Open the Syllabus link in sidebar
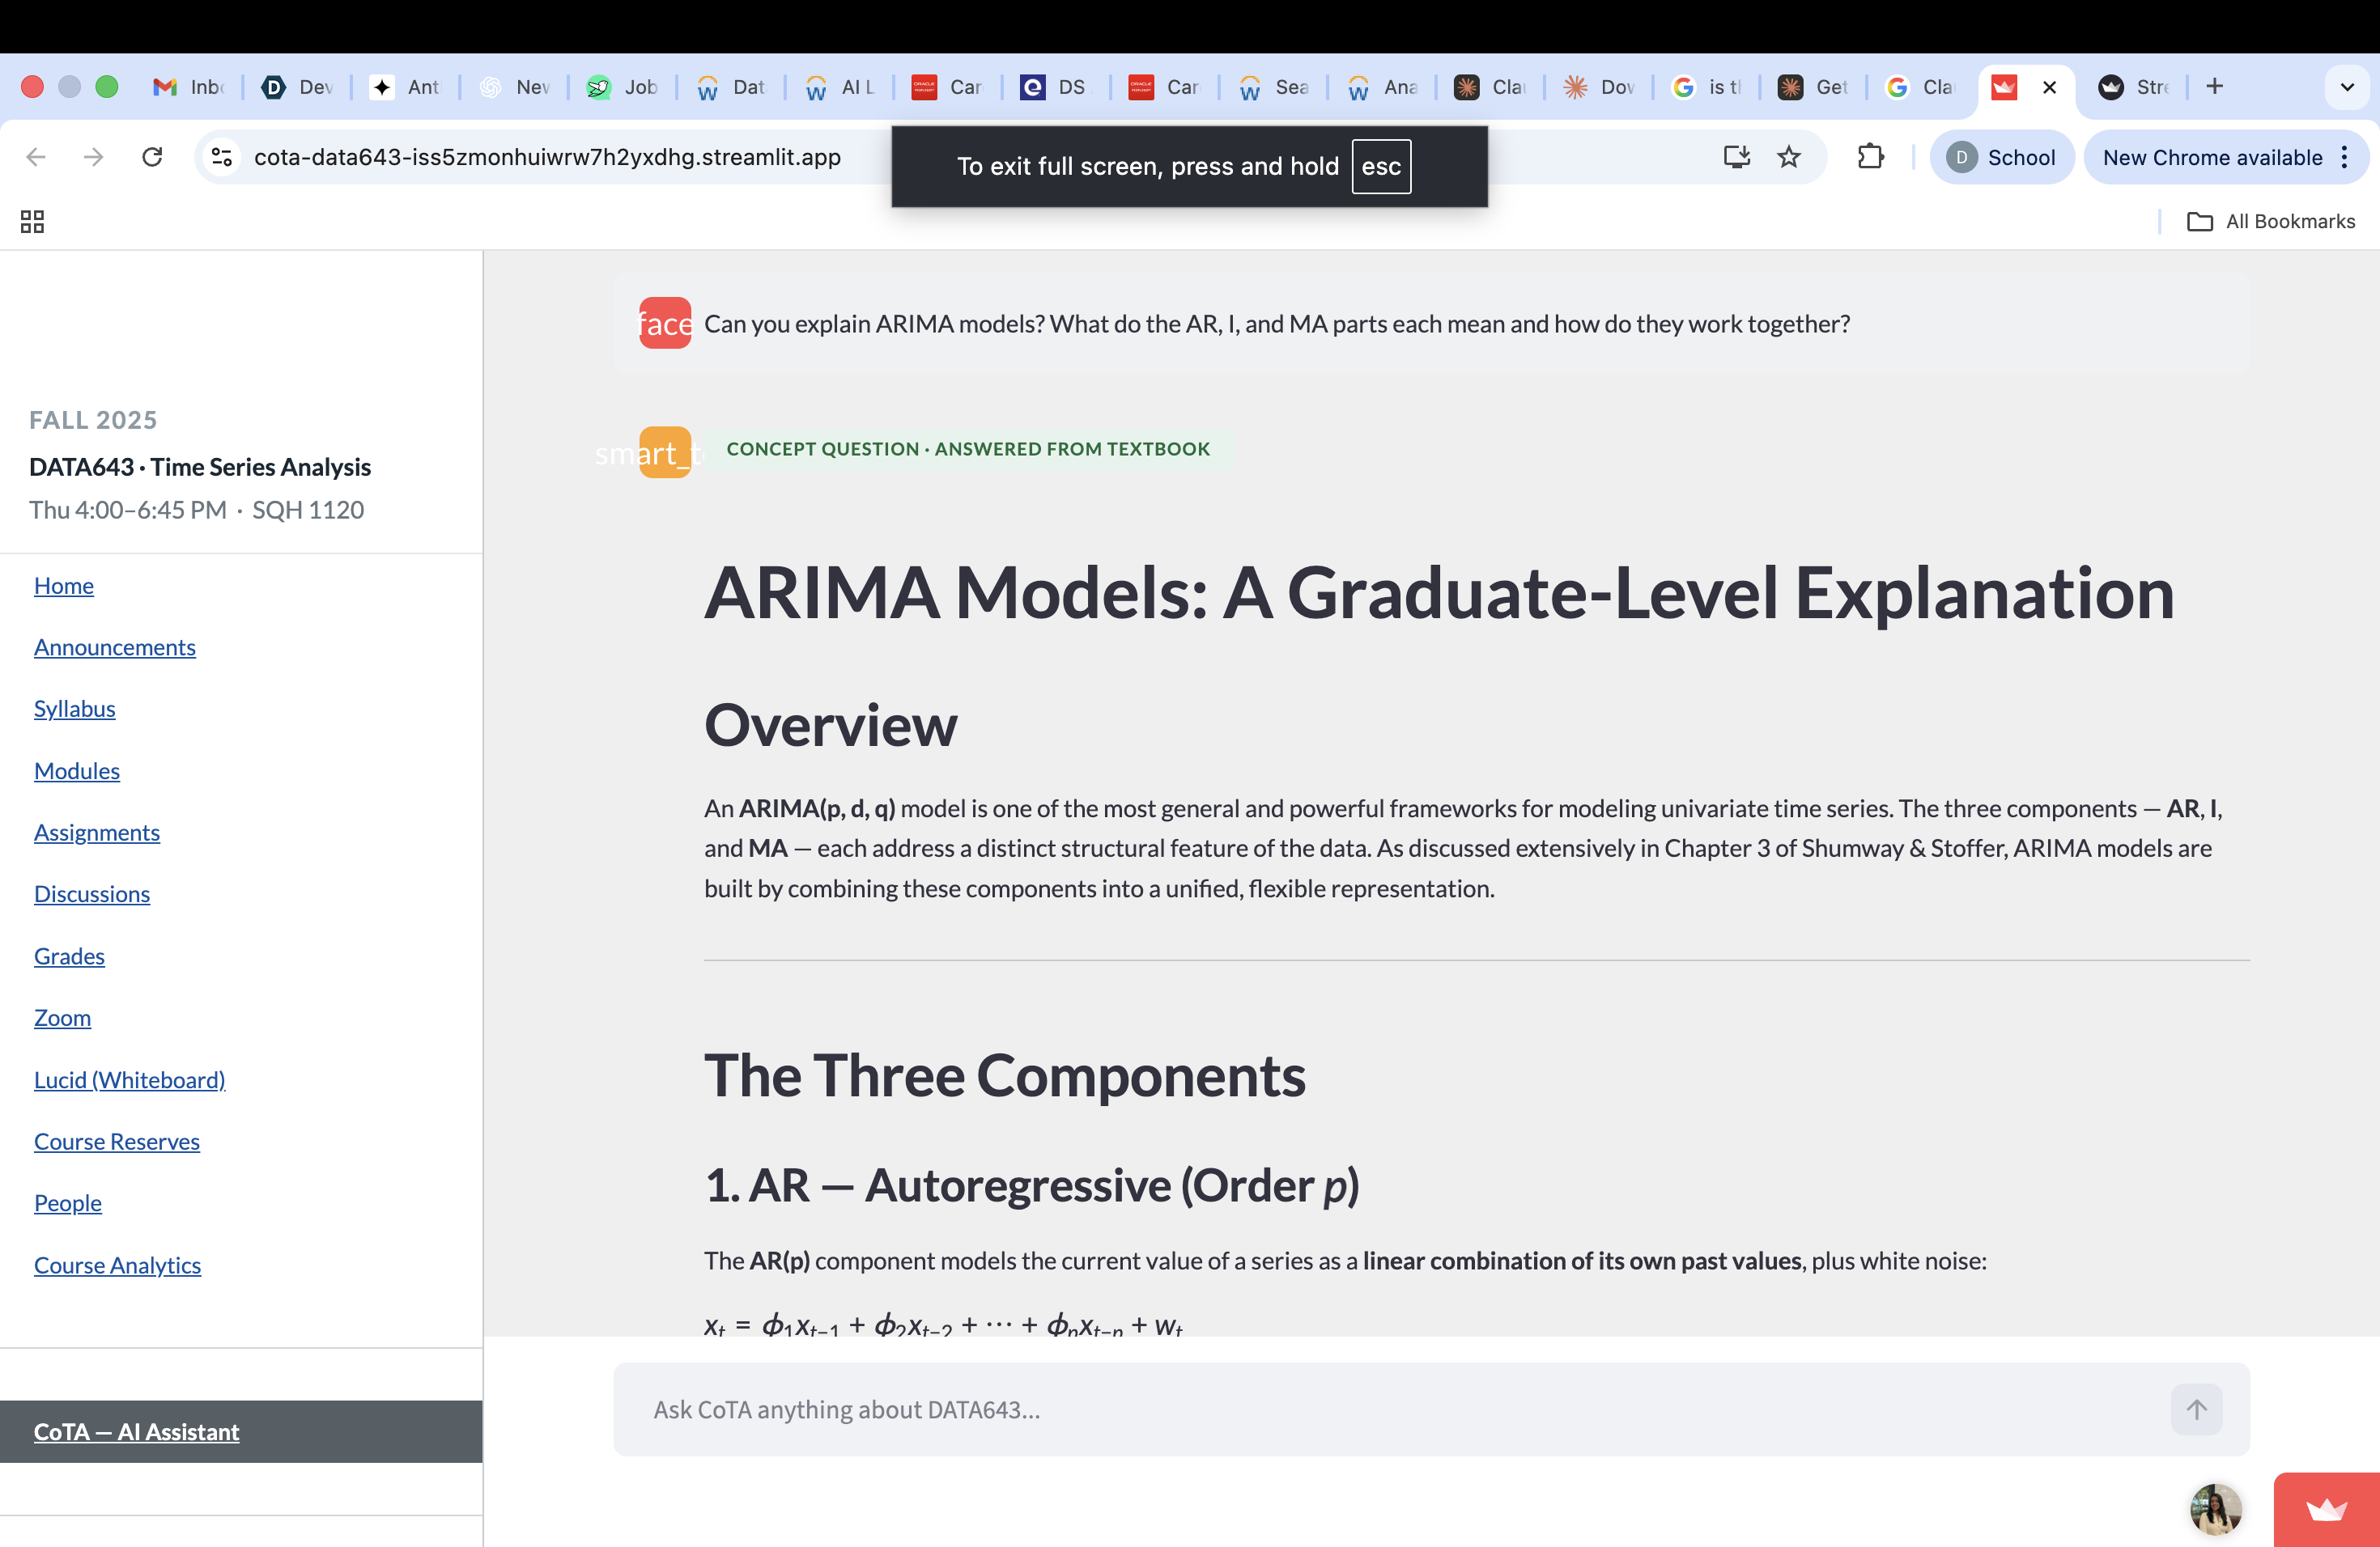The height and width of the screenshot is (1547, 2380). [75, 709]
